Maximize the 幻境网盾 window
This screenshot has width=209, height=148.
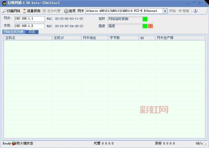[x=194, y=4]
